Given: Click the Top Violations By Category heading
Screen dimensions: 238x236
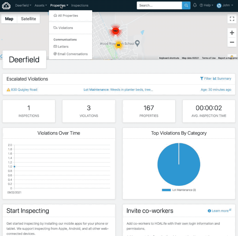Looking at the screenshot, I should tap(179, 133).
